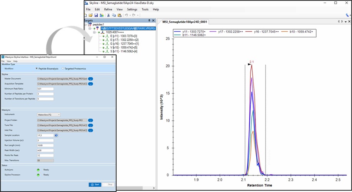Click the MassLynx Skyline Interface title icon
352x192 pixels.
[3, 57]
